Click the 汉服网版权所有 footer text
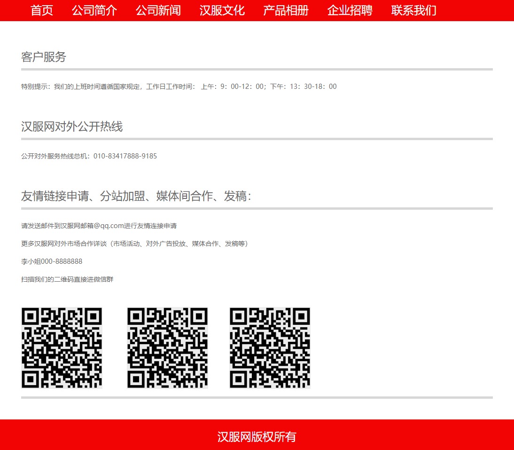Viewport: 514px width, 450px height. (257, 437)
